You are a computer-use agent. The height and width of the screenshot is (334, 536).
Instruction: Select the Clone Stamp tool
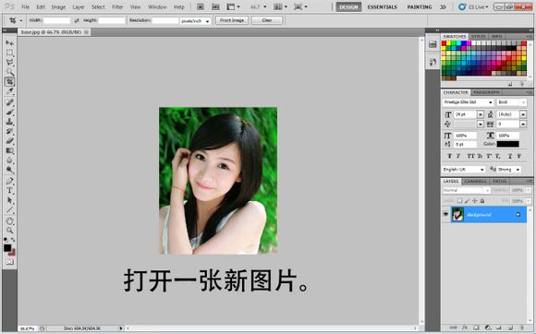point(9,122)
